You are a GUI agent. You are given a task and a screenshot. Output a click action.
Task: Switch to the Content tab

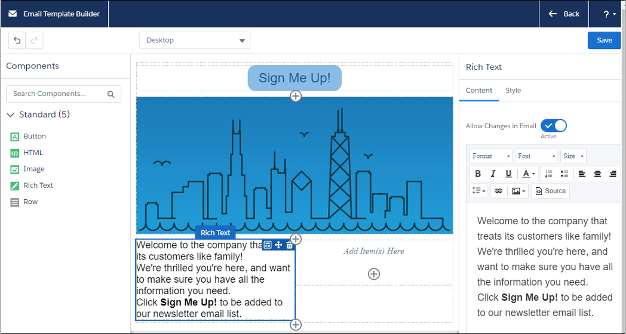(479, 91)
